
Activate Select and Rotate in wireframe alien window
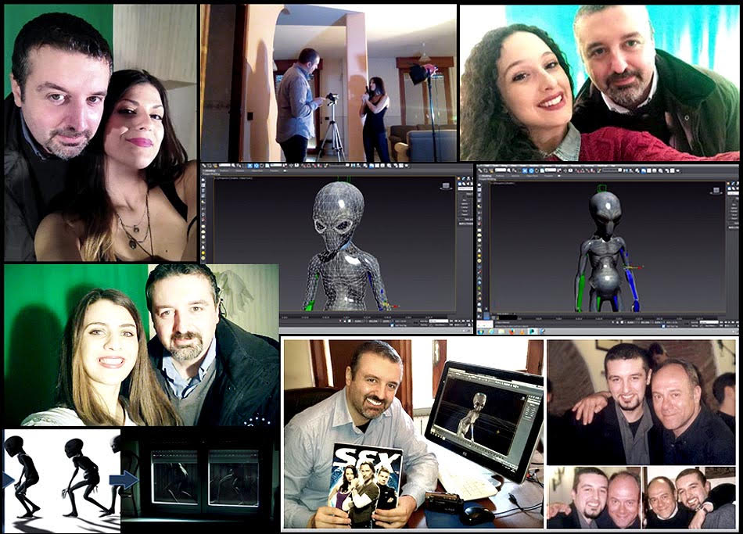[261, 166]
